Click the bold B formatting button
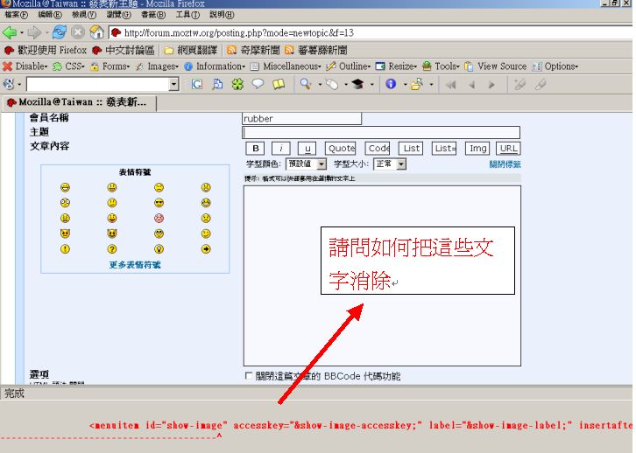The width and height of the screenshot is (636, 453). pos(256,149)
